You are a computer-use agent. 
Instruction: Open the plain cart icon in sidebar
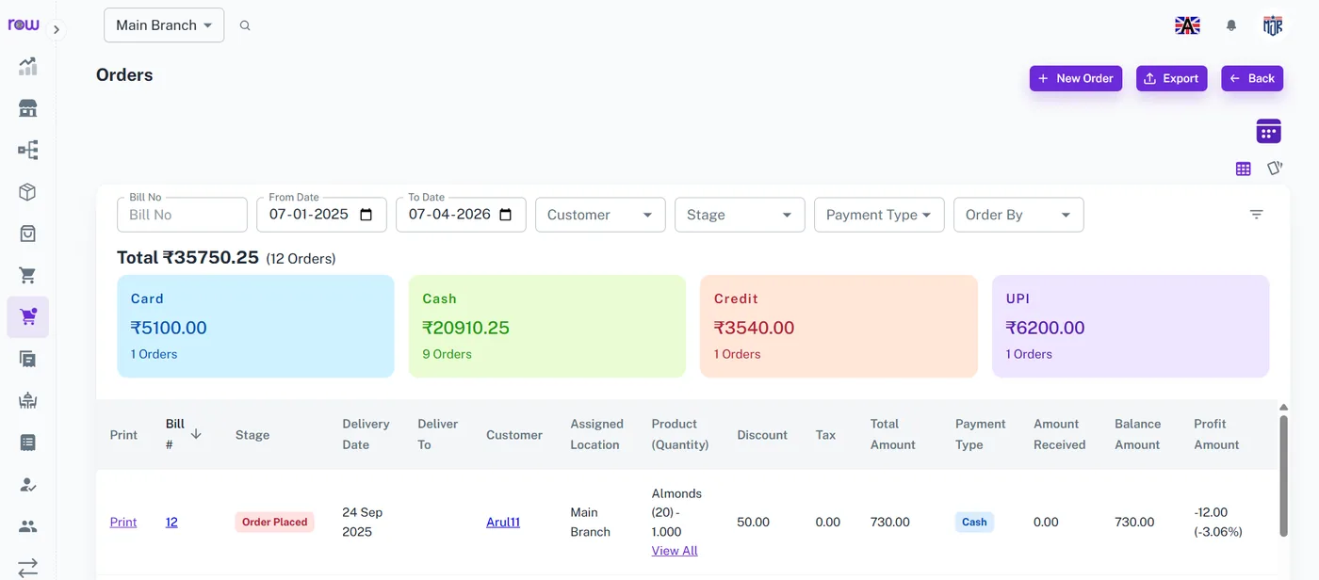tap(27, 276)
